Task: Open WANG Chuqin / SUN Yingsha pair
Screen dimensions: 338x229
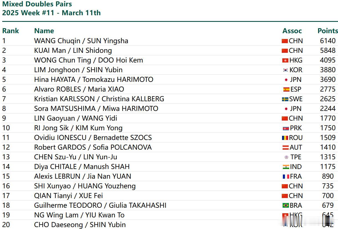Action: [81, 41]
